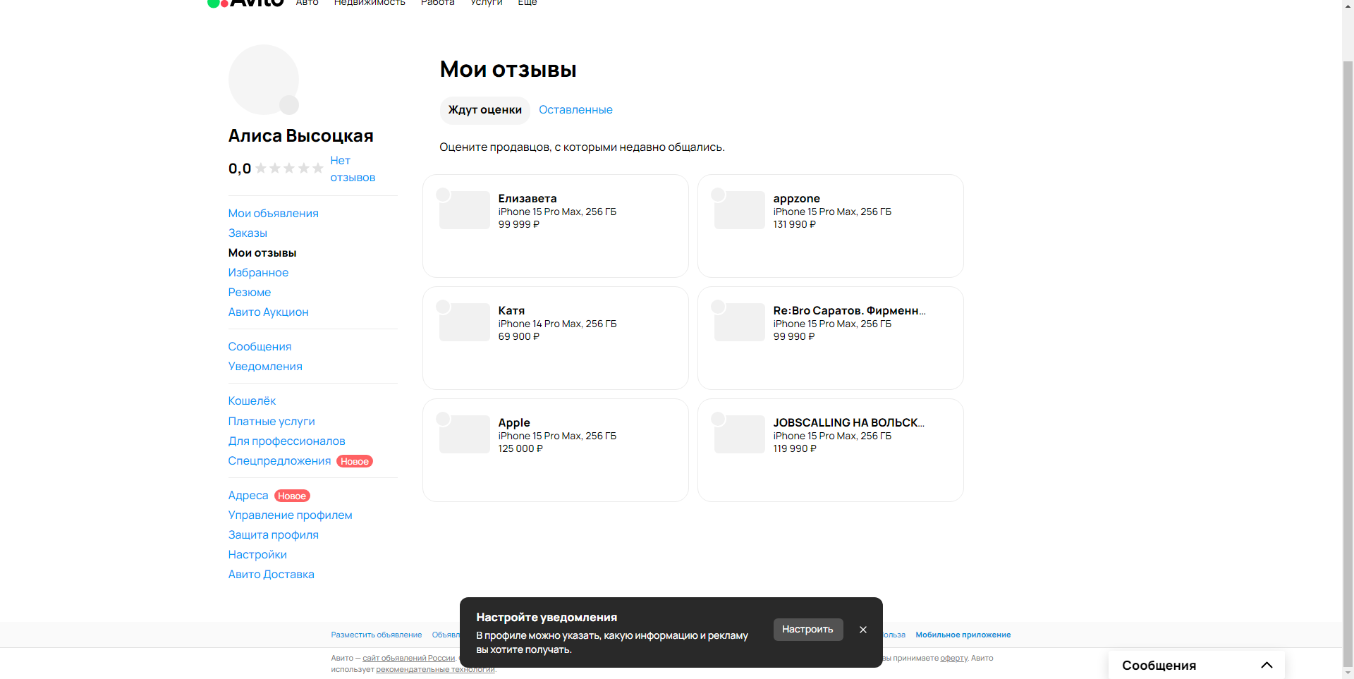Image resolution: width=1354 pixels, height=679 pixels.
Task: Click the rating stars under Алиса Высоцкая
Action: (x=289, y=168)
